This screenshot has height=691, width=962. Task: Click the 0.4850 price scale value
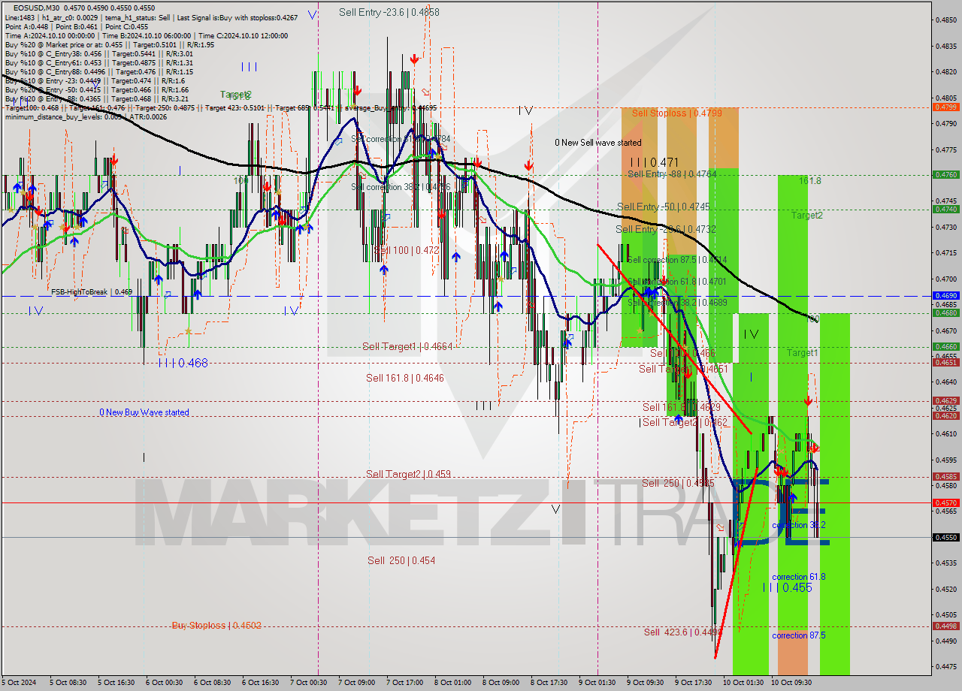point(946,20)
